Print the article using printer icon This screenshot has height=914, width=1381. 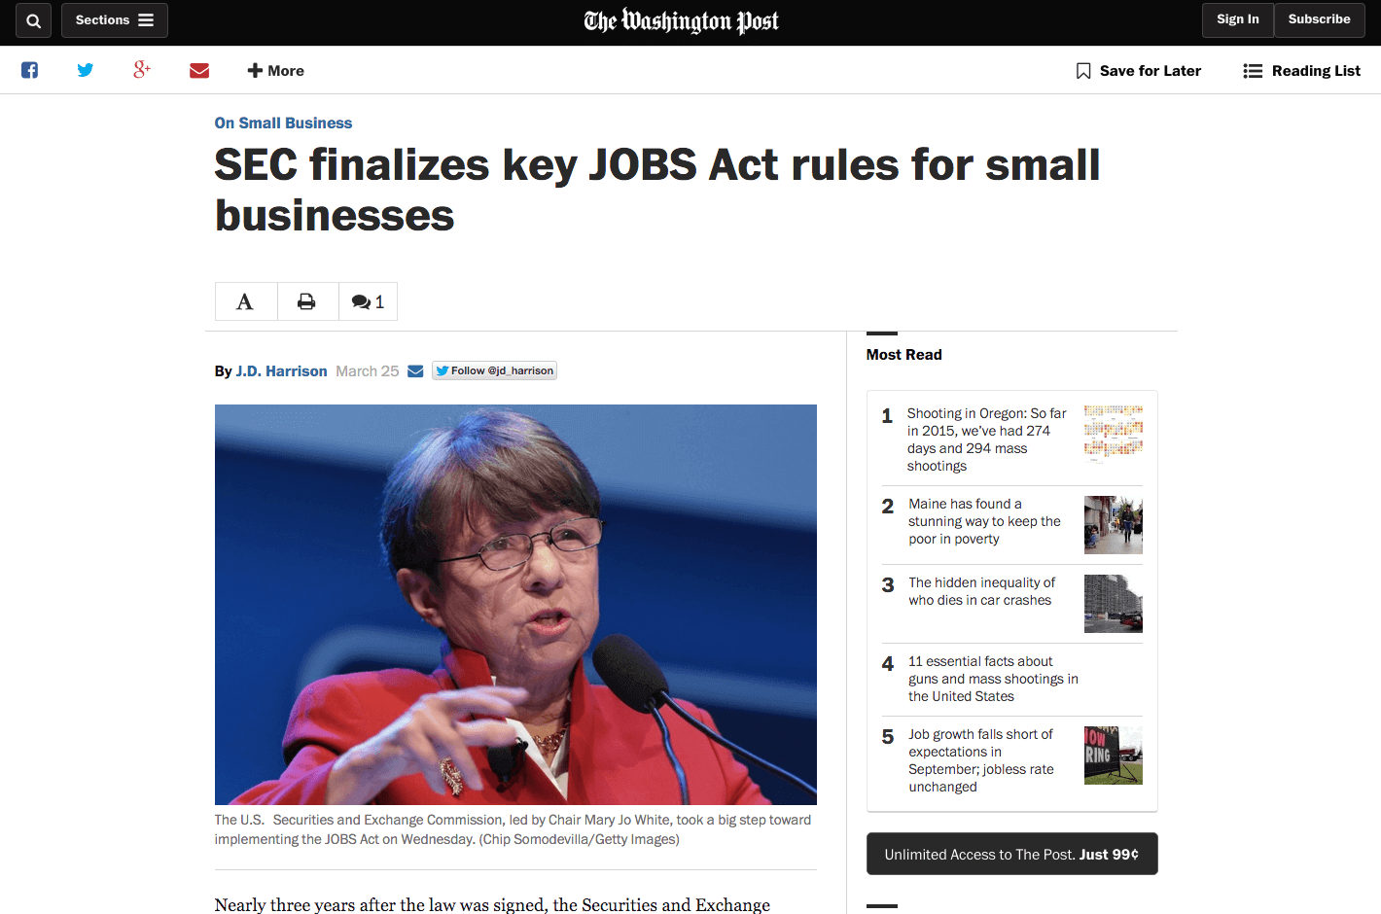pos(306,301)
